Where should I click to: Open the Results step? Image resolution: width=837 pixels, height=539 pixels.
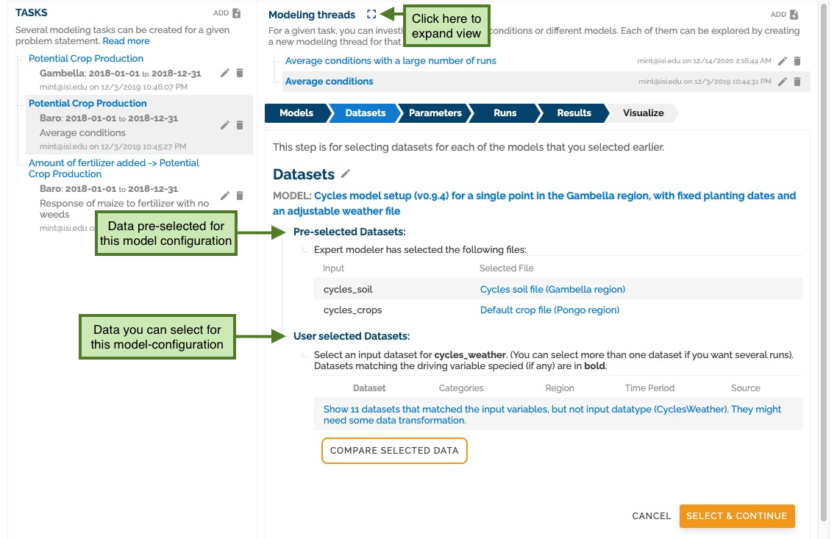574,113
